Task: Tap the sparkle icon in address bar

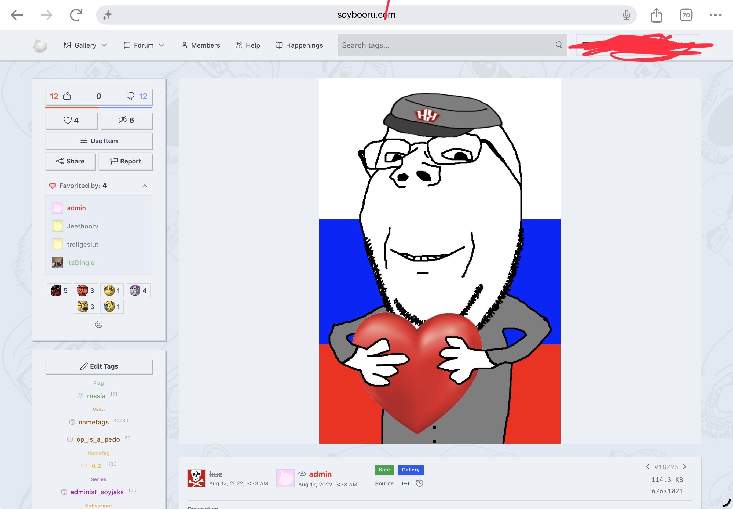Action: pos(108,15)
